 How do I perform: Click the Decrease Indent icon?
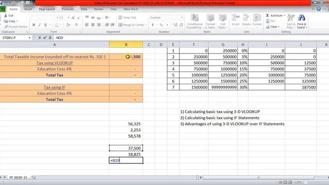click(107, 25)
